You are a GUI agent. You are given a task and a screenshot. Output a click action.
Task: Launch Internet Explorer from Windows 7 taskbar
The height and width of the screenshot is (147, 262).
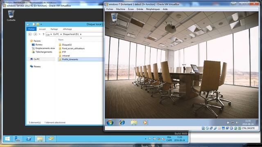pos(122,122)
